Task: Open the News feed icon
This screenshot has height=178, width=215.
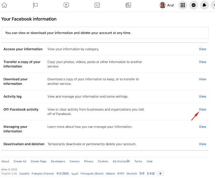Action: point(128,5)
